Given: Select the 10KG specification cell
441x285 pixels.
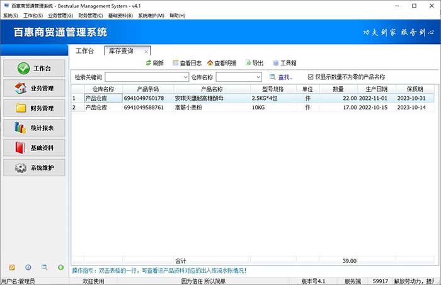Looking at the screenshot, I should coord(273,107).
